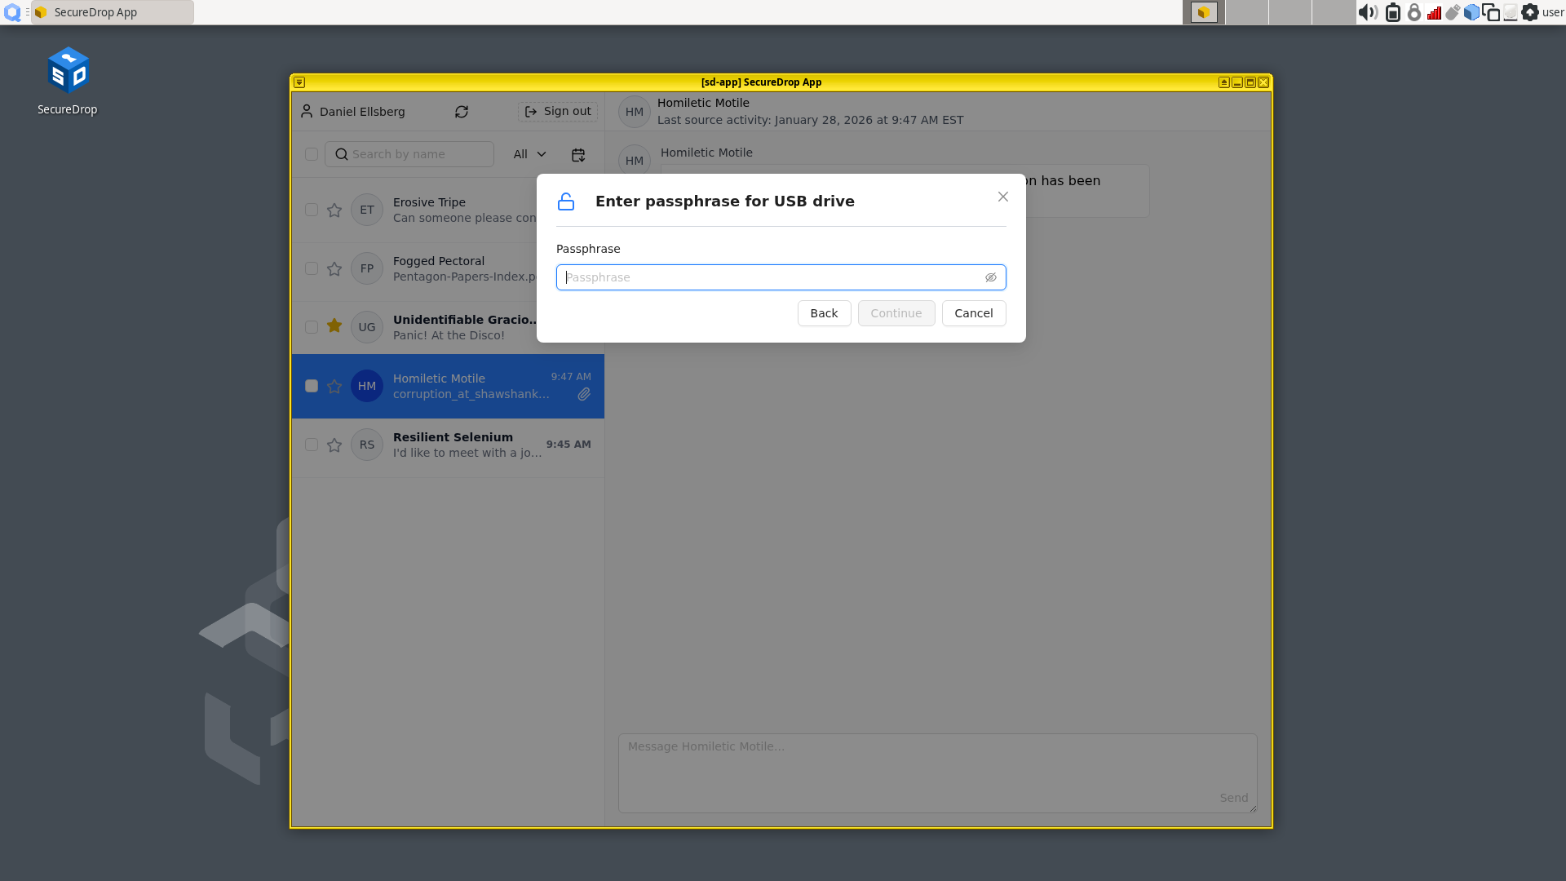Open the window menu of sd-app titlebar

[x=299, y=82]
